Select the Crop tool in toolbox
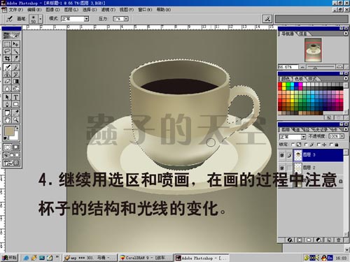Screen dimensions: 350x262 (7, 58)
